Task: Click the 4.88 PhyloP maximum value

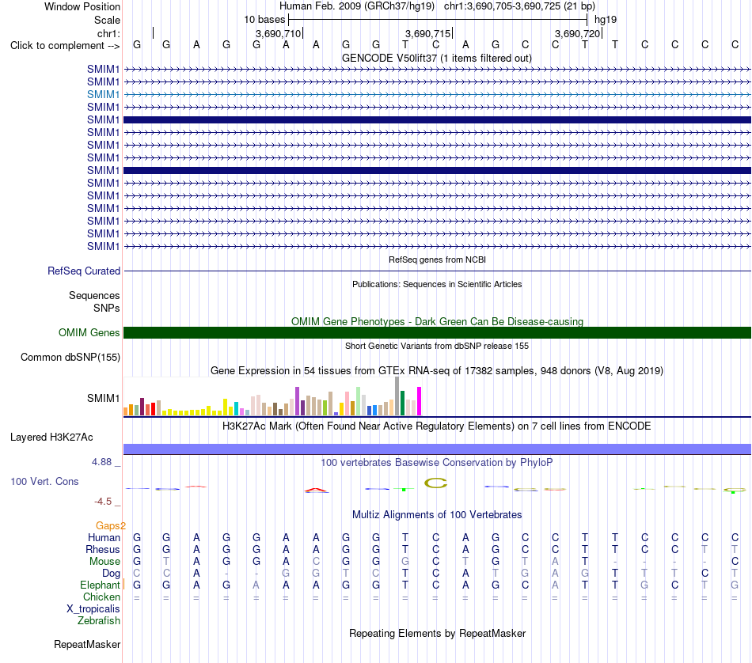Action: point(101,462)
